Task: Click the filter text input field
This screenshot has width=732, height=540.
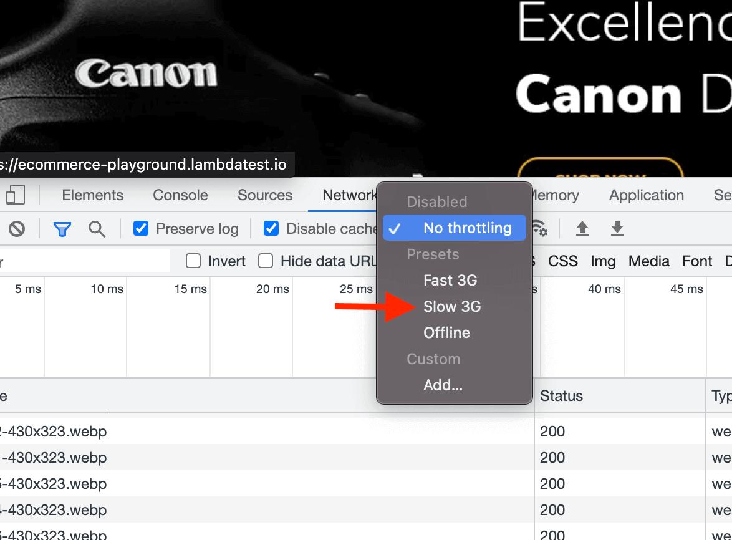Action: [85, 261]
